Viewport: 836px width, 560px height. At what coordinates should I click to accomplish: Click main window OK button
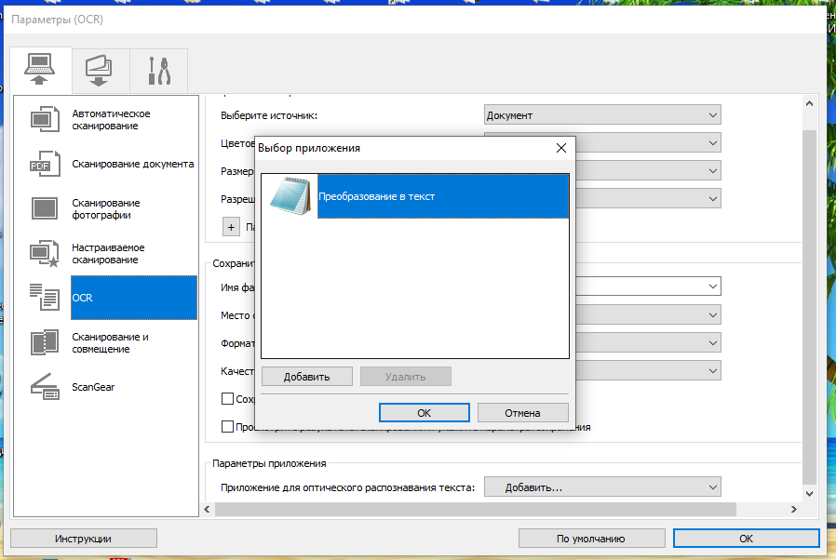click(x=747, y=539)
